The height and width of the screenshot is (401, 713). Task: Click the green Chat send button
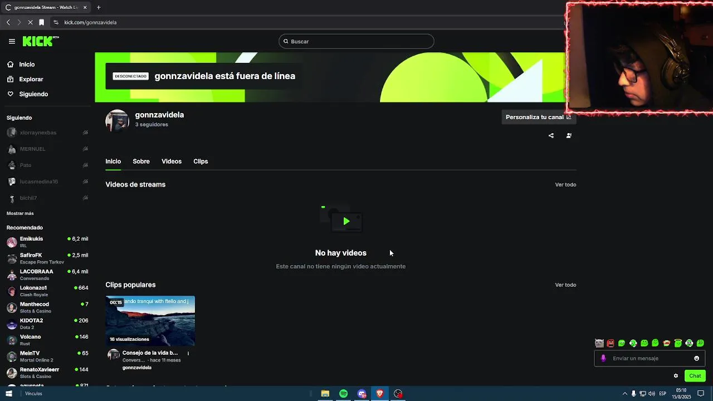(695, 376)
